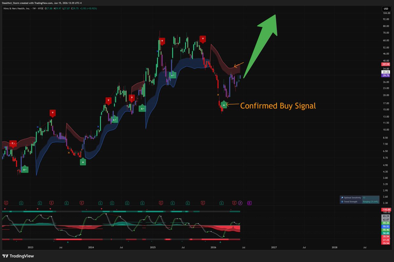Click the Optimal Sensitivity value 13
394x262 pixels.
pos(364,198)
